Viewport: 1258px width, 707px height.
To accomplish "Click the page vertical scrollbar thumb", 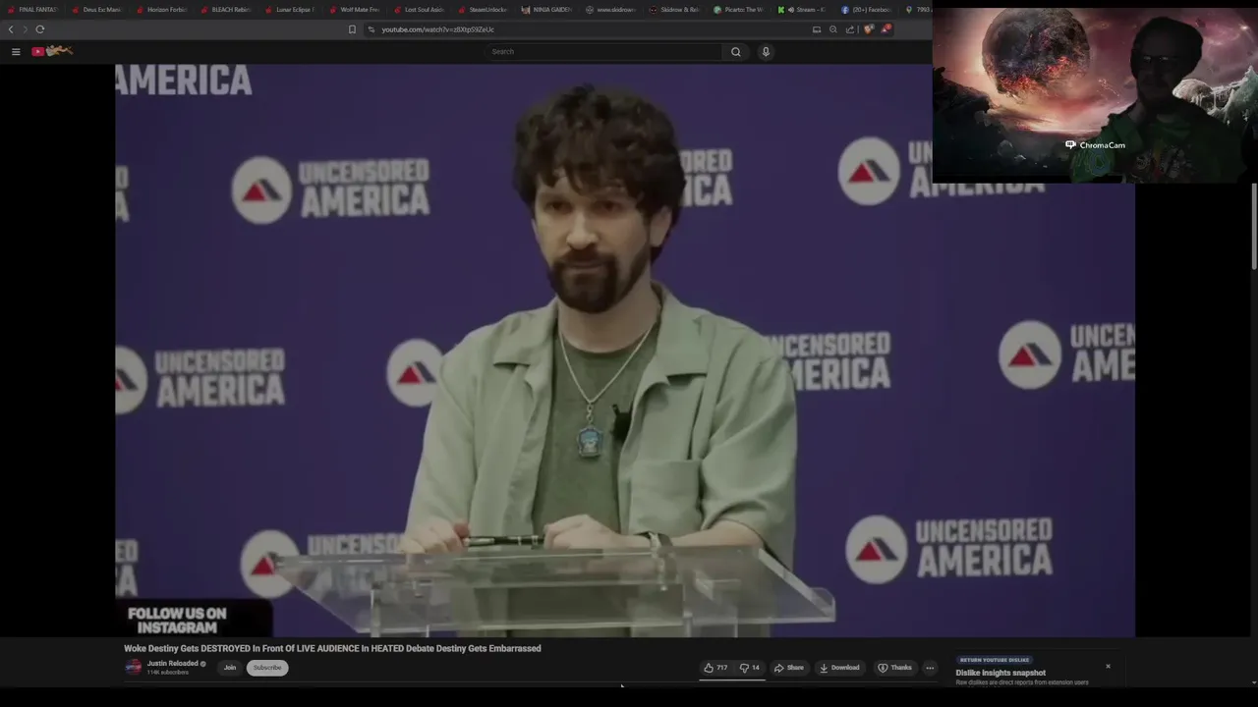I will pyautogui.click(x=1253, y=226).
